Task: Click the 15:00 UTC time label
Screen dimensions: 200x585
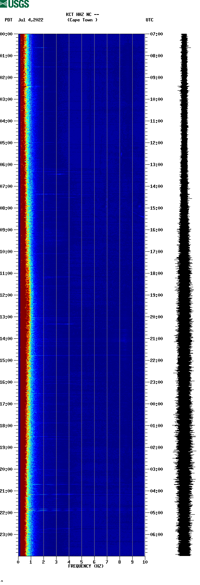Action: click(157, 208)
